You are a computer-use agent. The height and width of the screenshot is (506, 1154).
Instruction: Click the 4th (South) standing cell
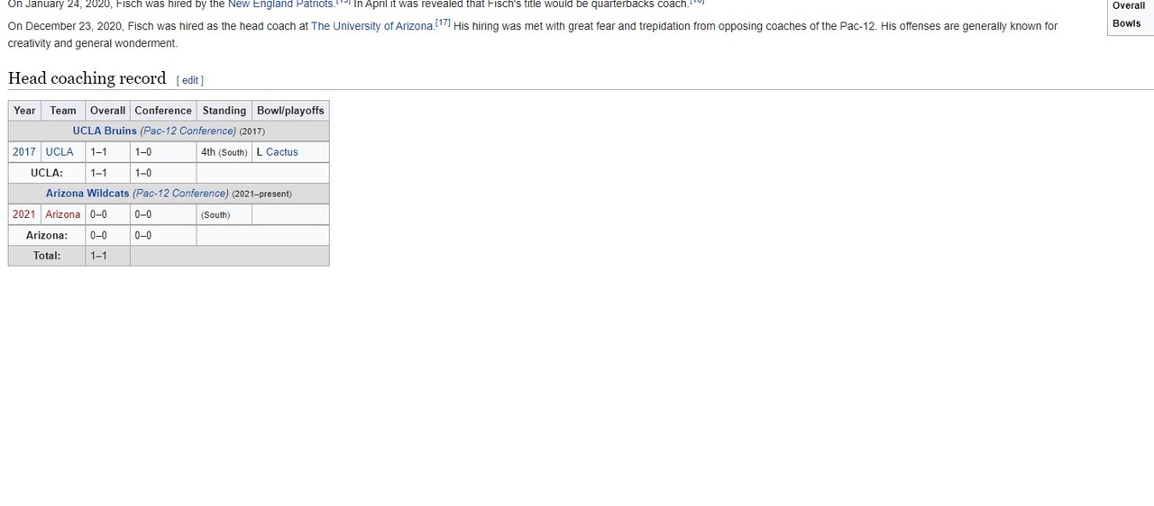224,152
